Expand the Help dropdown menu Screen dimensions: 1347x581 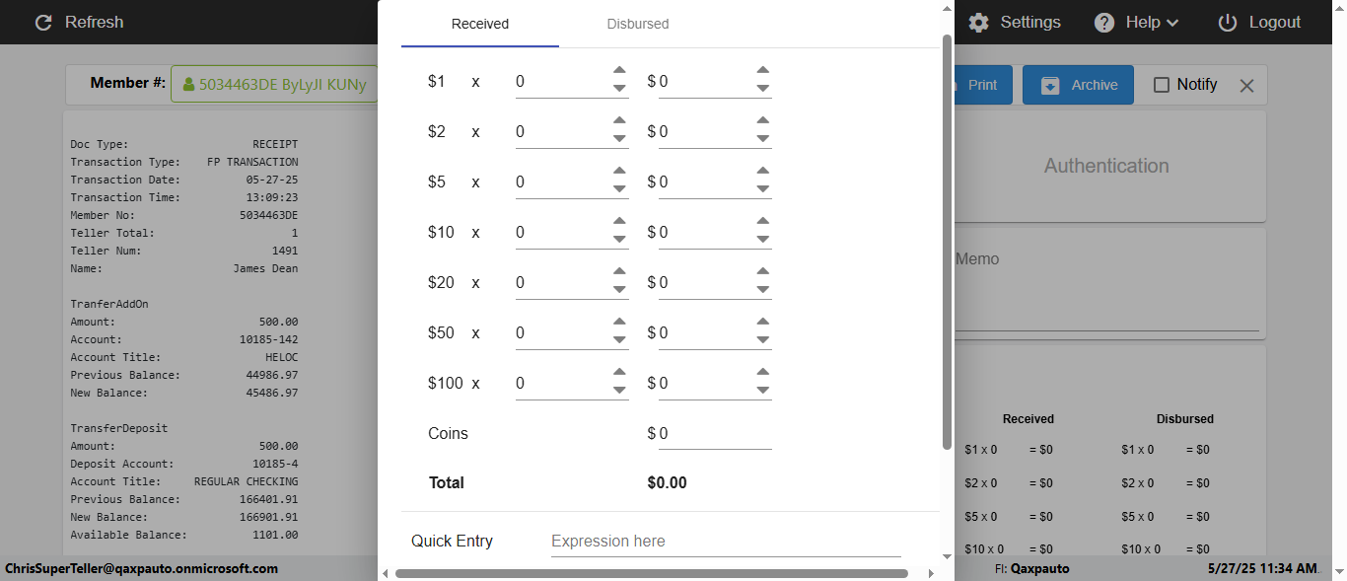pos(1172,23)
